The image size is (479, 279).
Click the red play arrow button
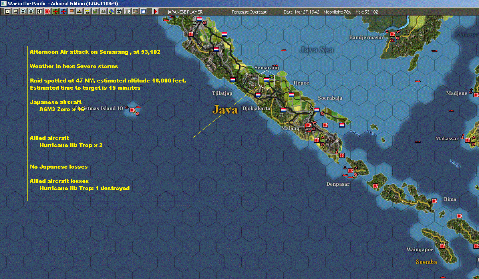coord(155,12)
